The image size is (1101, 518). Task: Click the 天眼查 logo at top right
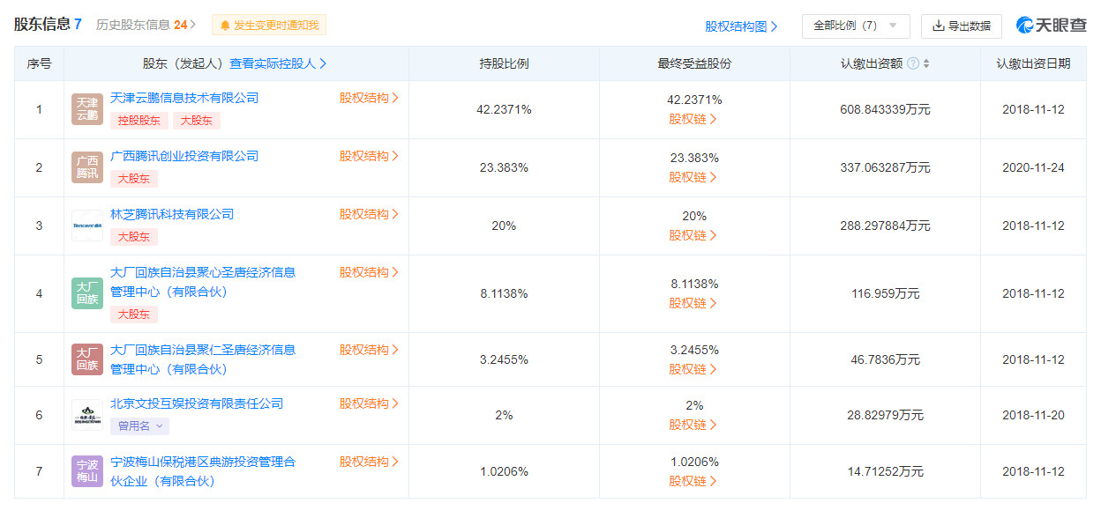1052,26
